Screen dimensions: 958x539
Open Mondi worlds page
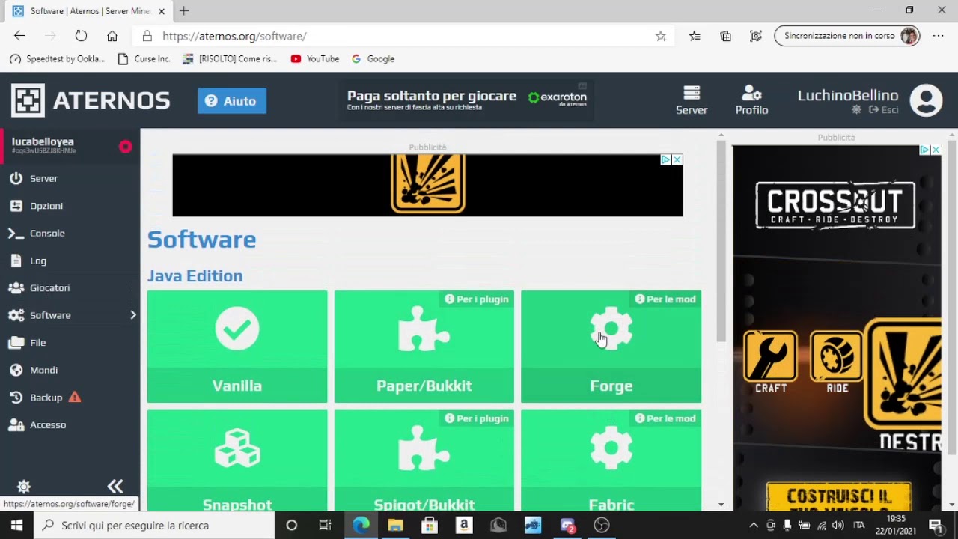click(x=43, y=370)
